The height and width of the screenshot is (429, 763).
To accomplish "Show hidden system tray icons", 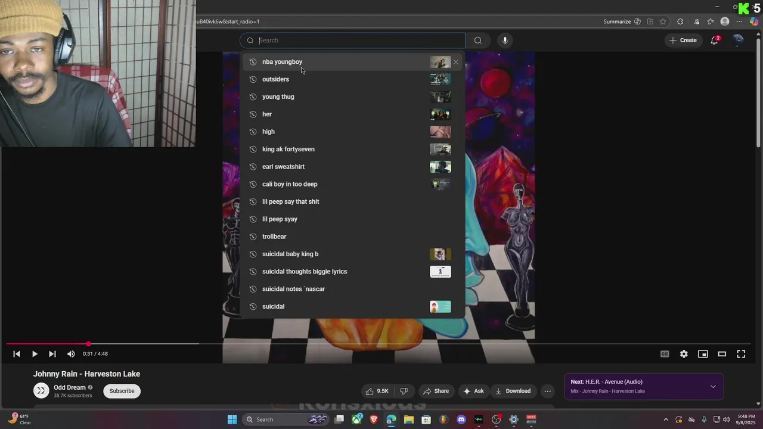I will coord(666,419).
